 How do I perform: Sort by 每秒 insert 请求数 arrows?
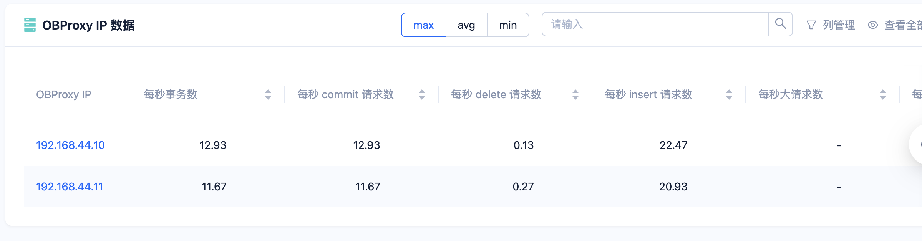click(729, 94)
